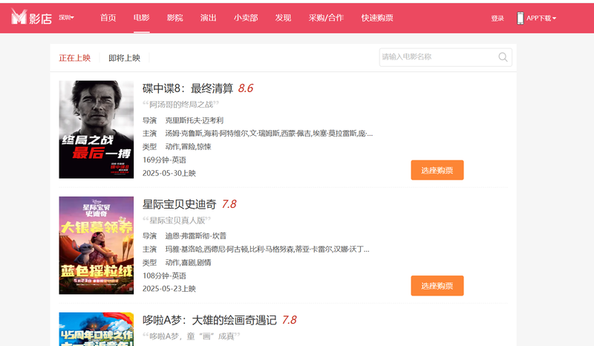The height and width of the screenshot is (346, 594).
Task: Go to the 首页 nav item
Action: (108, 18)
